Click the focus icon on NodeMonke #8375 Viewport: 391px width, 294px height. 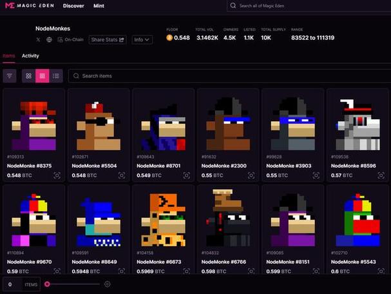[x=57, y=175]
